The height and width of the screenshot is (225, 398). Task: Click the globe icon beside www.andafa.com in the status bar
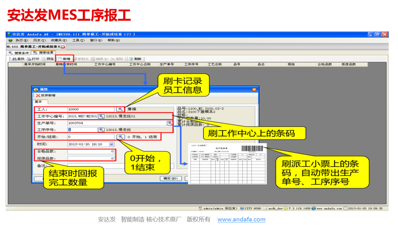point(314,208)
